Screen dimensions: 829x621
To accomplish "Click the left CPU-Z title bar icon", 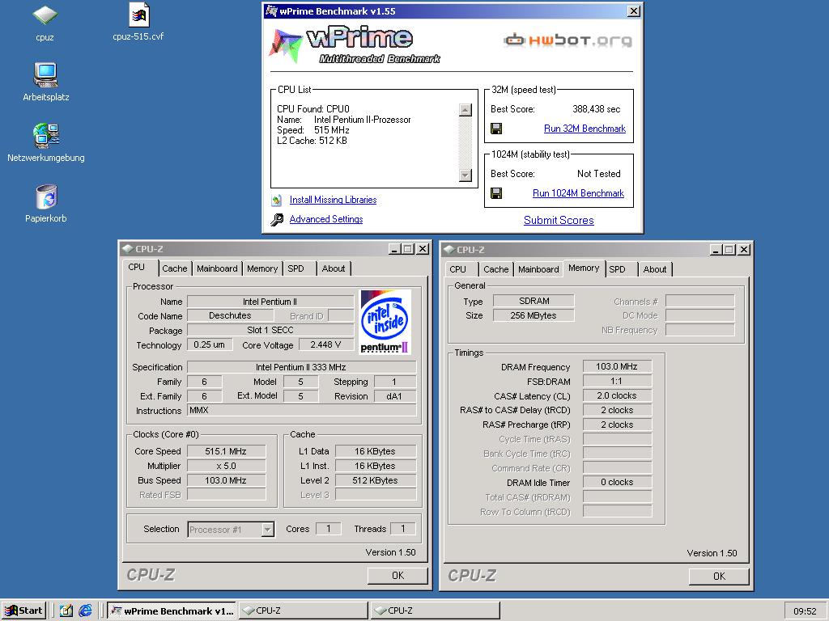I will coord(127,249).
